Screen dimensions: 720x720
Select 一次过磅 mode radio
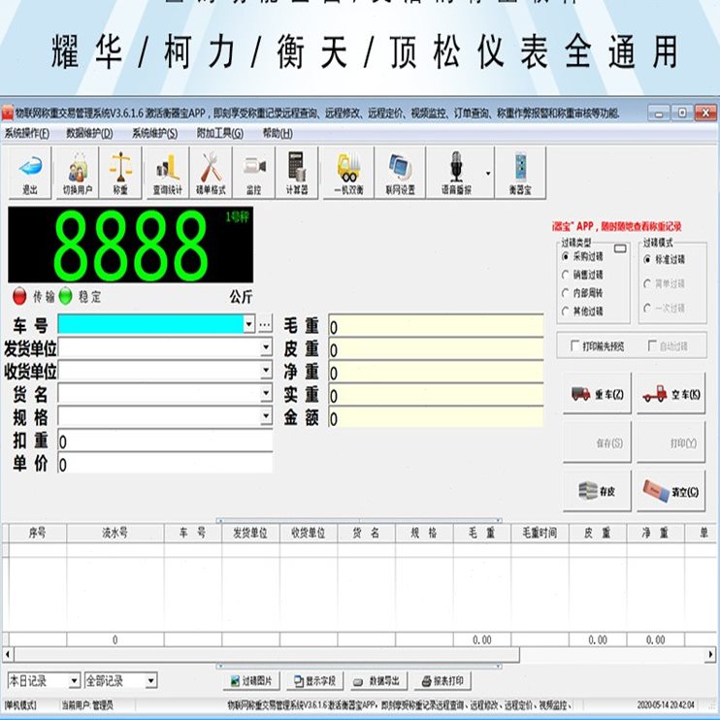[647, 308]
